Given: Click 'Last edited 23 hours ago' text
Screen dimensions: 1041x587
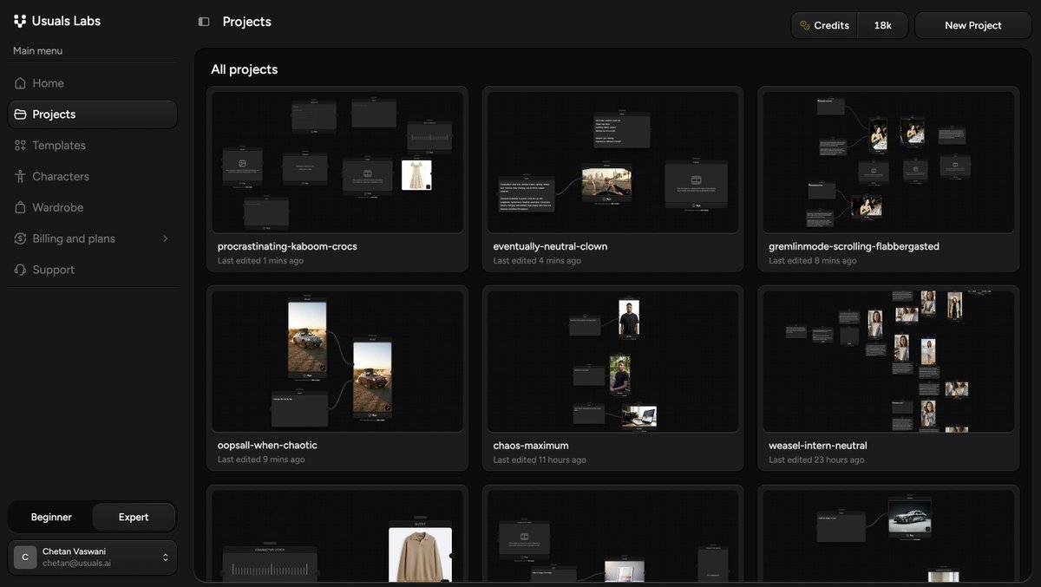Looking at the screenshot, I should click(816, 460).
